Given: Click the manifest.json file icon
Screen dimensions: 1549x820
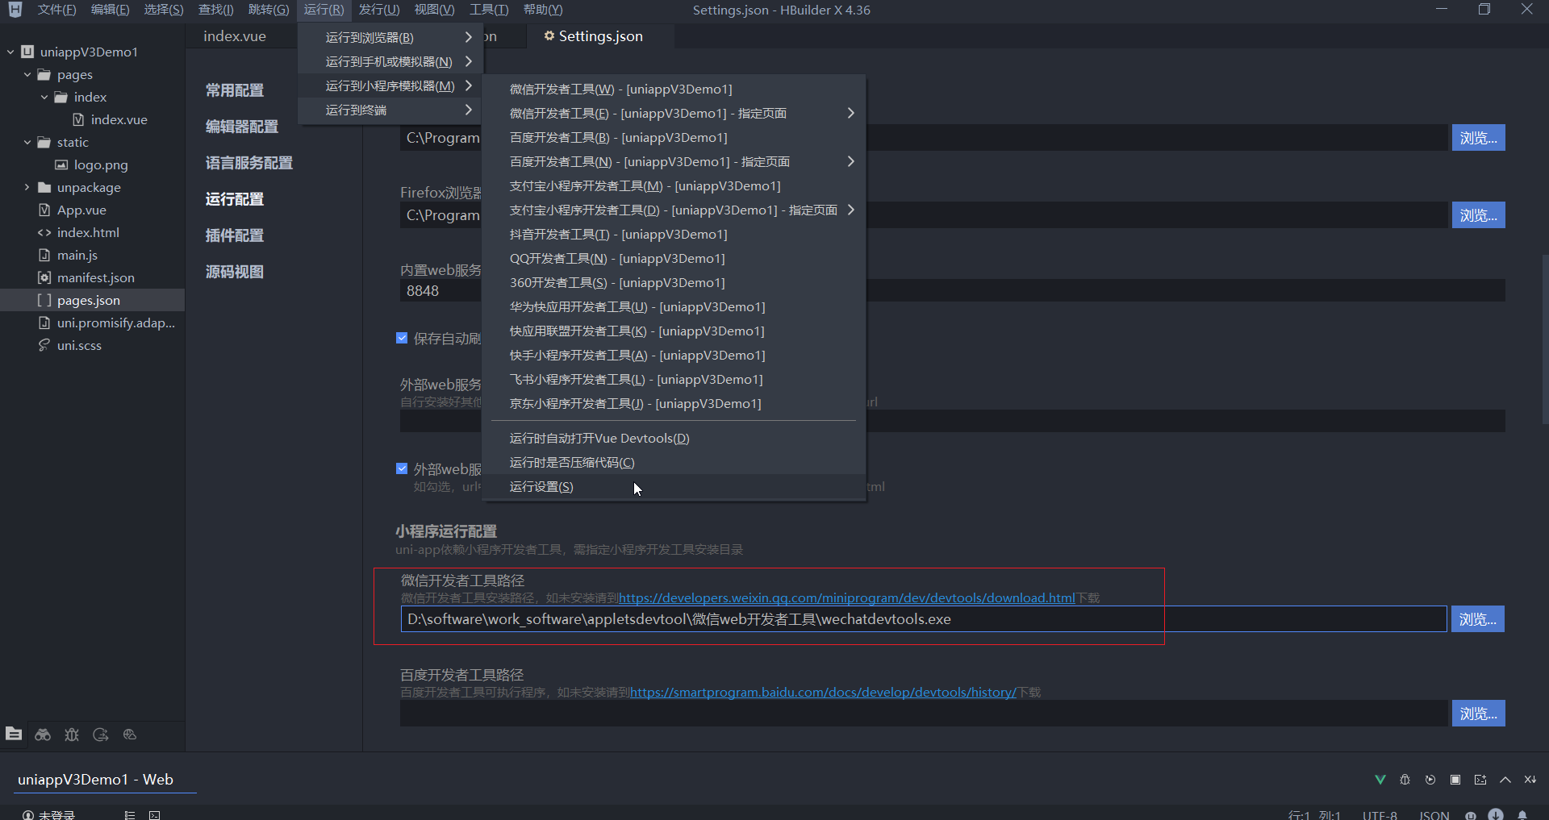Looking at the screenshot, I should tap(44, 277).
